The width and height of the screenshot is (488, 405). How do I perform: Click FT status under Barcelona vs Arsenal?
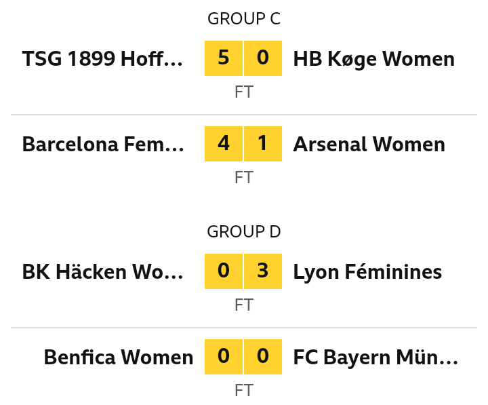coord(244,177)
